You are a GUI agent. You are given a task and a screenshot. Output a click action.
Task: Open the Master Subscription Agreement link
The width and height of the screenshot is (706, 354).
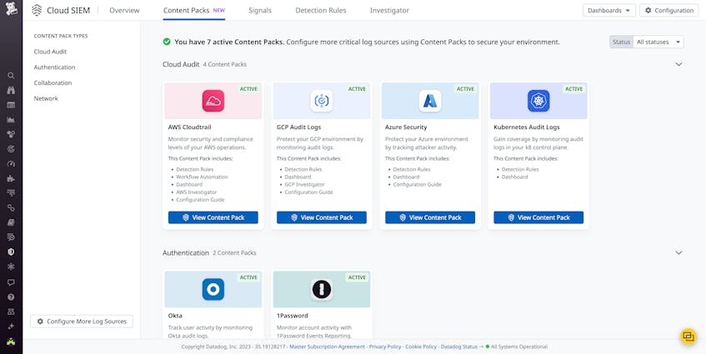coord(328,347)
